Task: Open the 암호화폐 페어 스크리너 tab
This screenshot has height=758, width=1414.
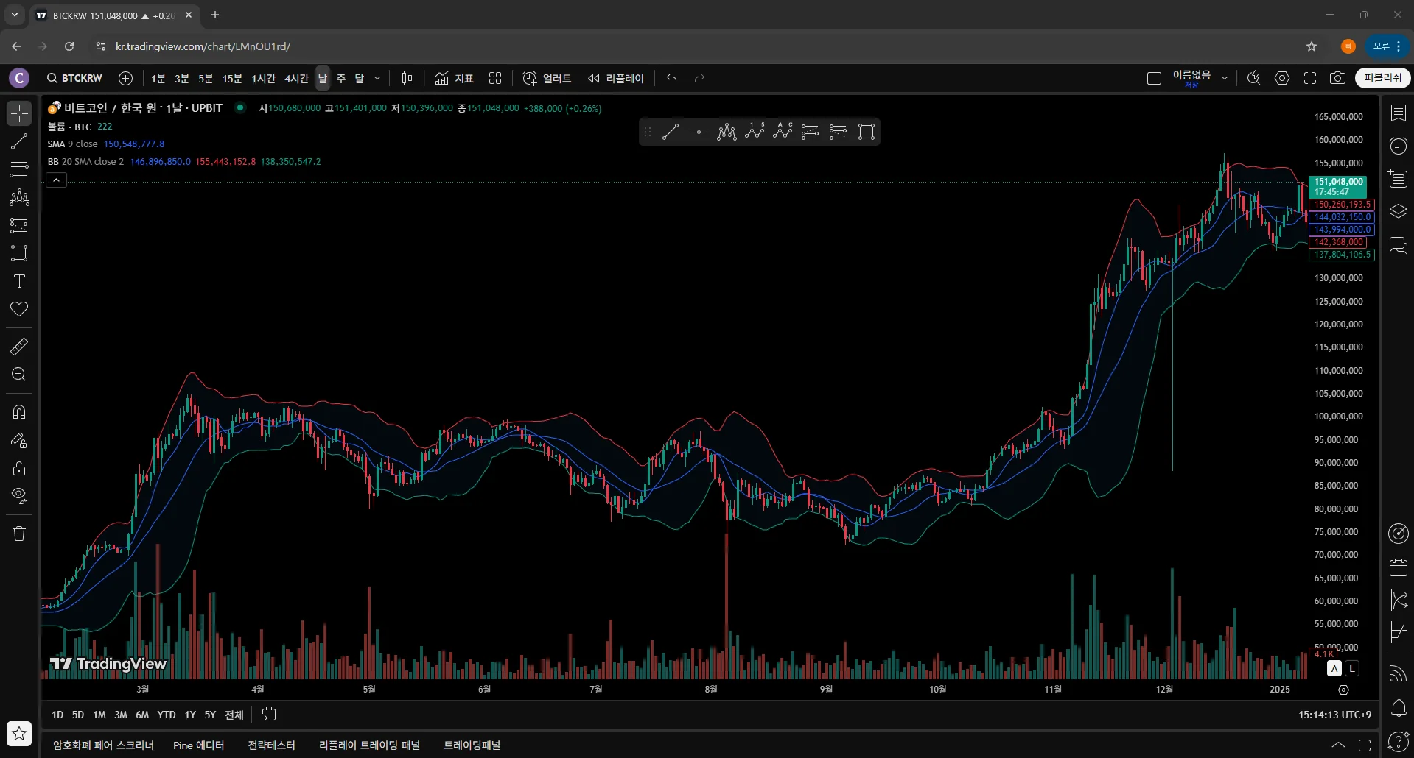Action: pos(103,745)
